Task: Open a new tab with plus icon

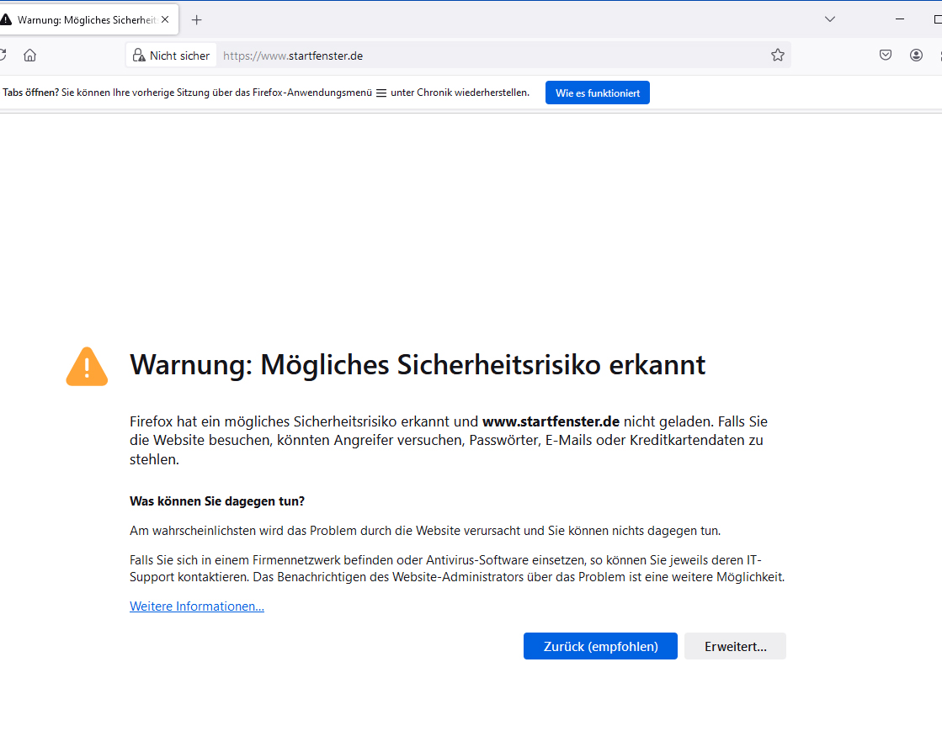Action: coord(197,19)
